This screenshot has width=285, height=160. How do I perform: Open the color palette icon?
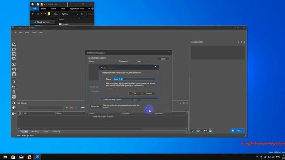(x=14, y=108)
